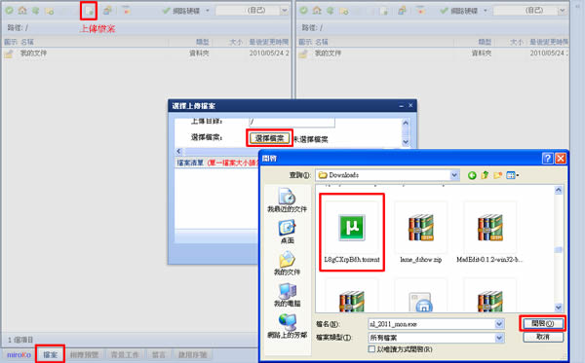The width and height of the screenshot is (585, 363).
Task: Sort left pane by the 大小 column header
Action: pos(236,42)
